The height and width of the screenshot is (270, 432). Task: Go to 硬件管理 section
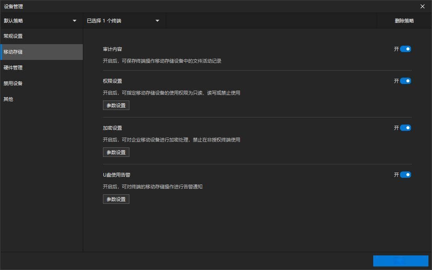pos(41,68)
